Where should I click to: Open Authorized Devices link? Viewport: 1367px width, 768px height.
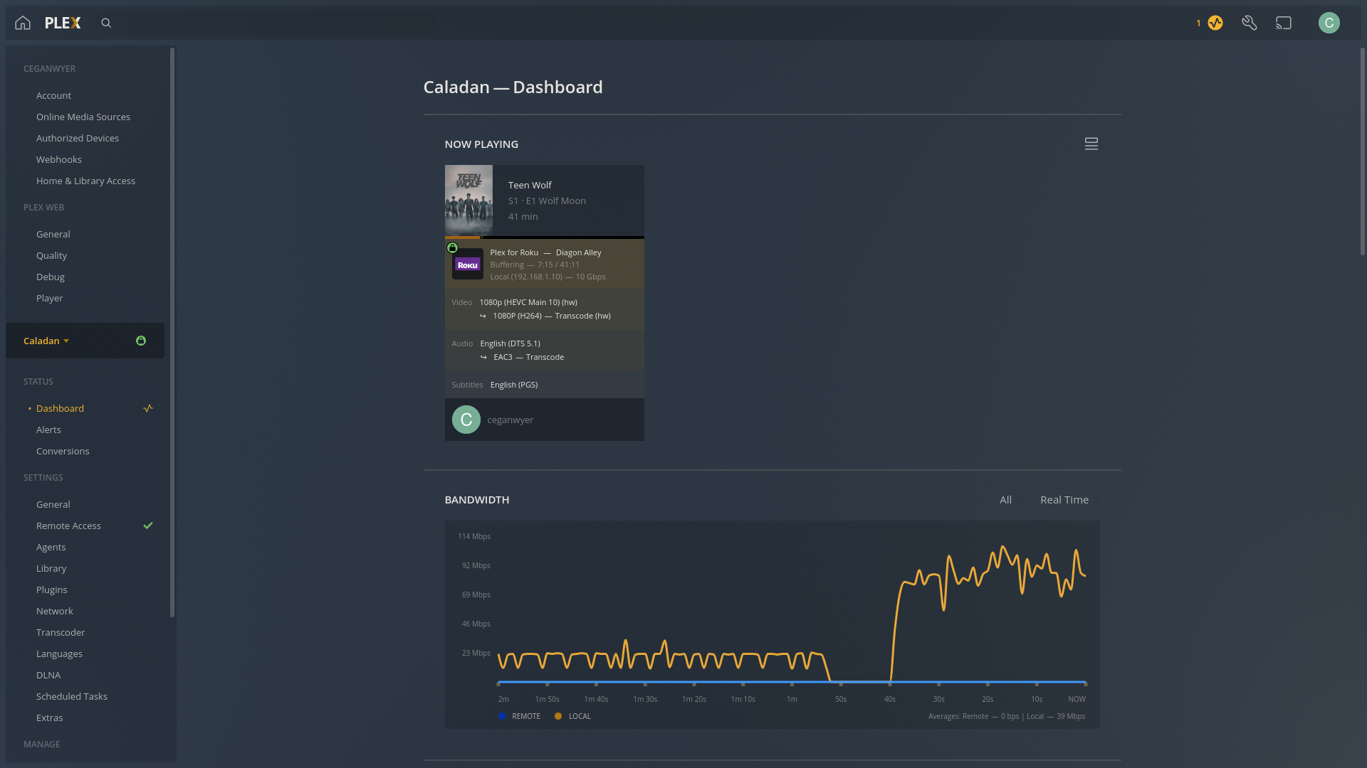click(x=78, y=138)
